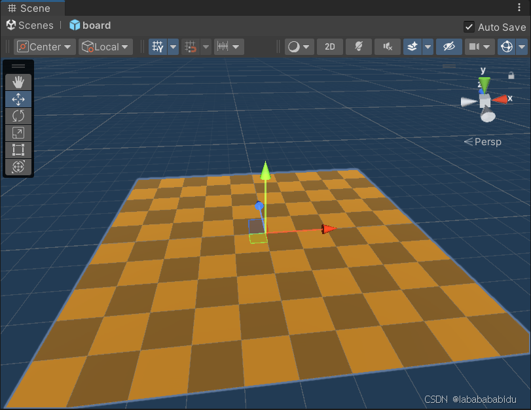Click the orientation gizmo center cube
Screen dimensions: 531x410
(x=485, y=101)
